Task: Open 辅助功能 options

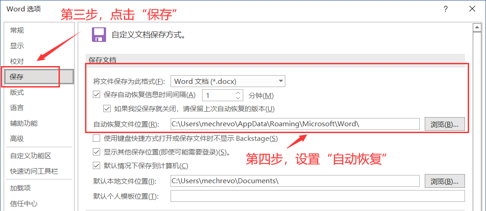Action: pyautogui.click(x=24, y=123)
